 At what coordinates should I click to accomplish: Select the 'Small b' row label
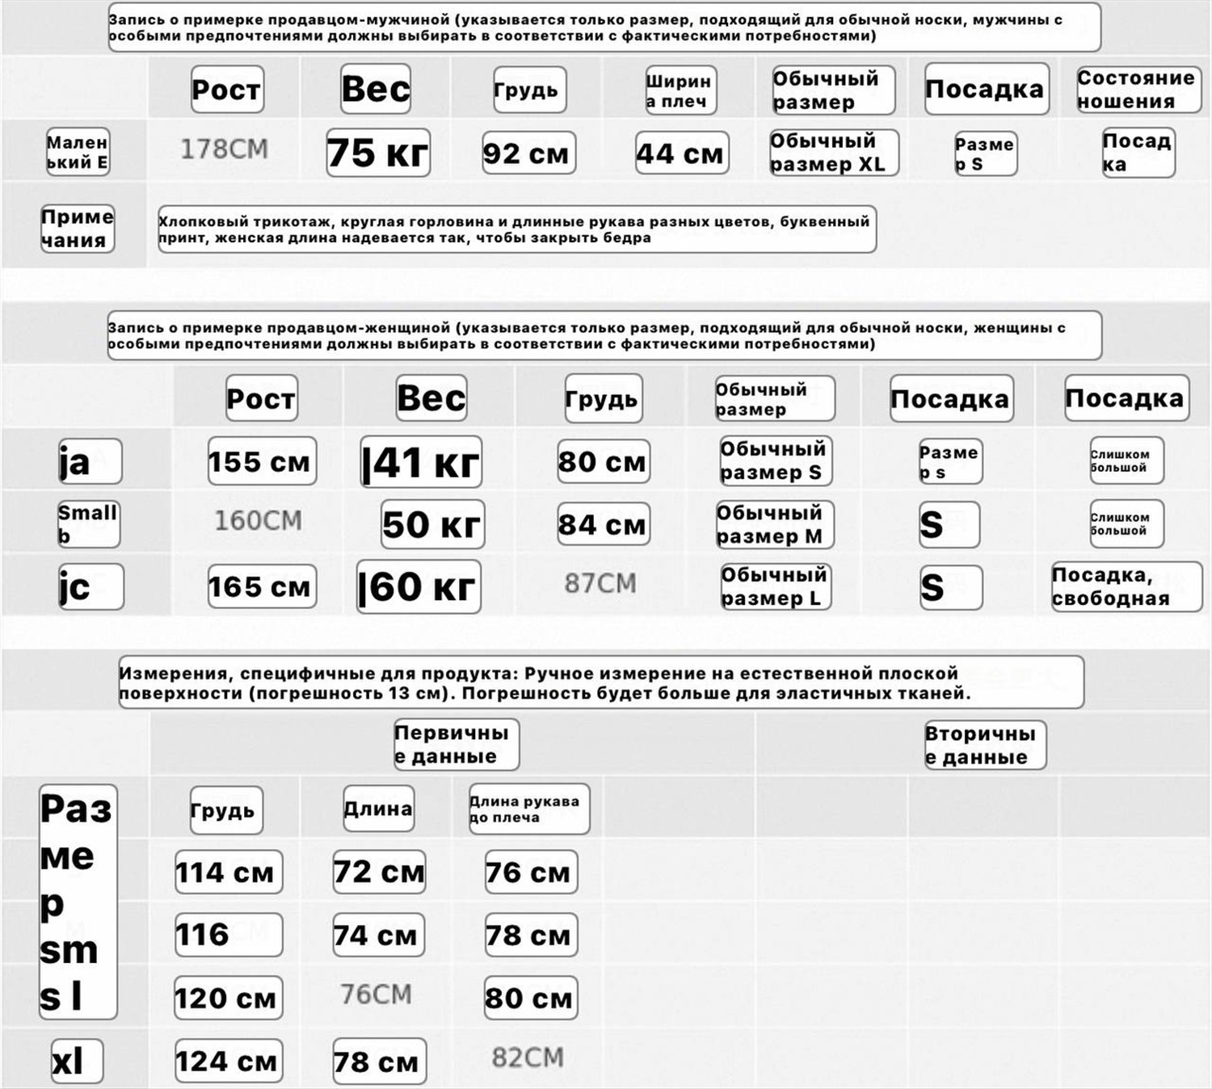click(x=88, y=524)
